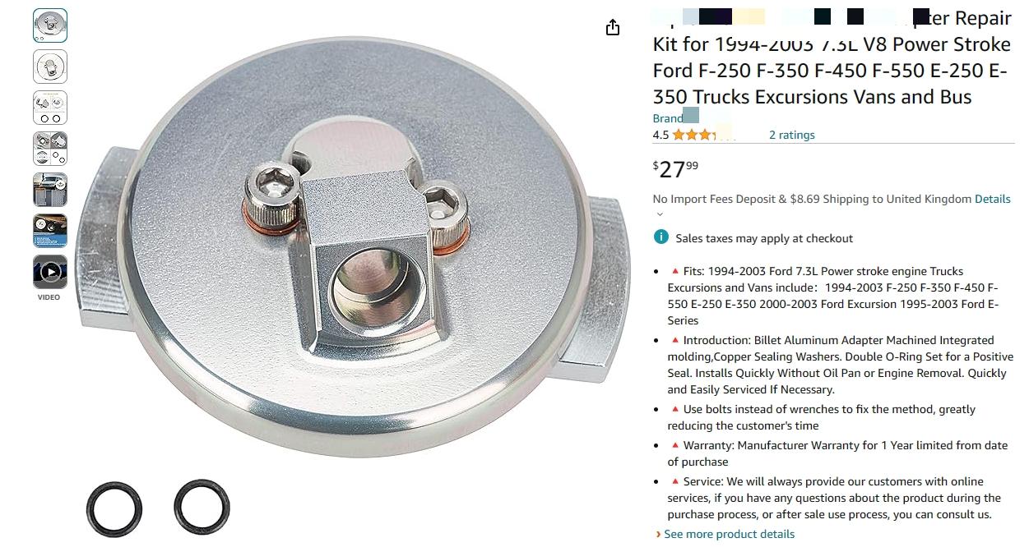Click the 4.5 rating number
The width and height of the screenshot is (1029, 547).
point(661,135)
